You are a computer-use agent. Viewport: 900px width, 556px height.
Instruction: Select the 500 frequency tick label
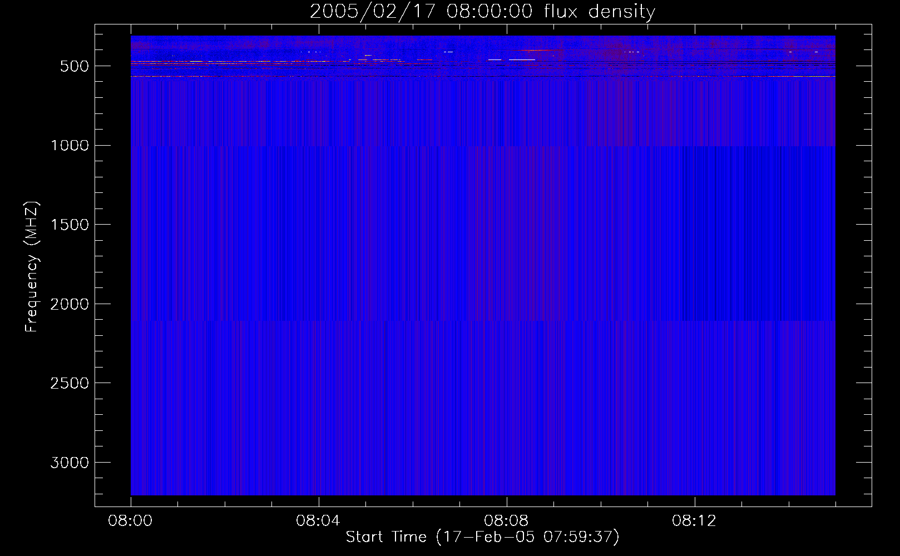click(x=74, y=66)
